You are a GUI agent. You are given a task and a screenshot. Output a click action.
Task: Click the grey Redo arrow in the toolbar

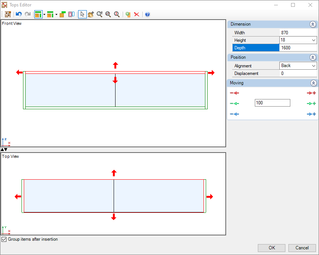tap(28, 14)
